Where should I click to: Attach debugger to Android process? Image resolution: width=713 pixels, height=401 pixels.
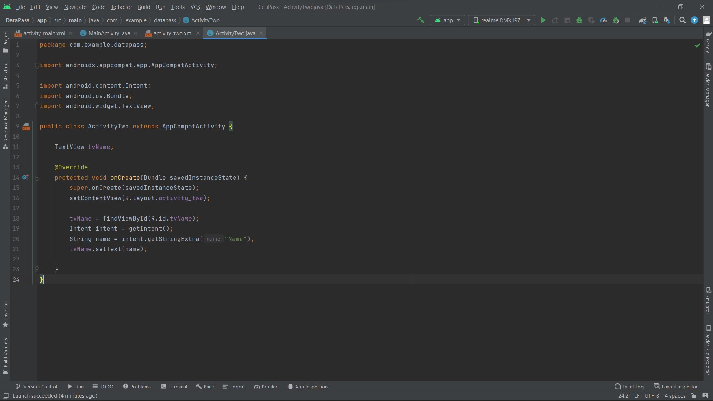(x=616, y=20)
